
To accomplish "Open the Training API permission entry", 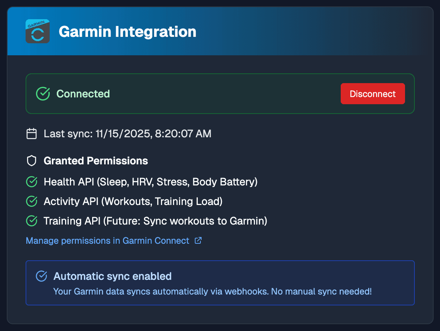I will (x=155, y=221).
